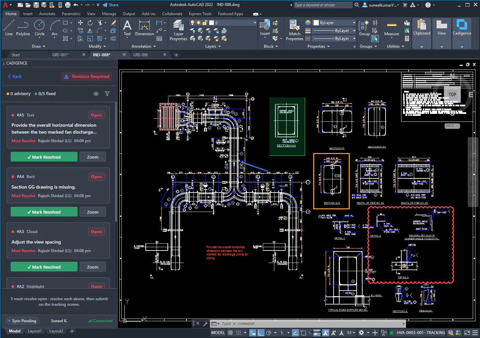The height and width of the screenshot is (338, 480).
Task: Select the Scale tool
Action: tap(90, 39)
